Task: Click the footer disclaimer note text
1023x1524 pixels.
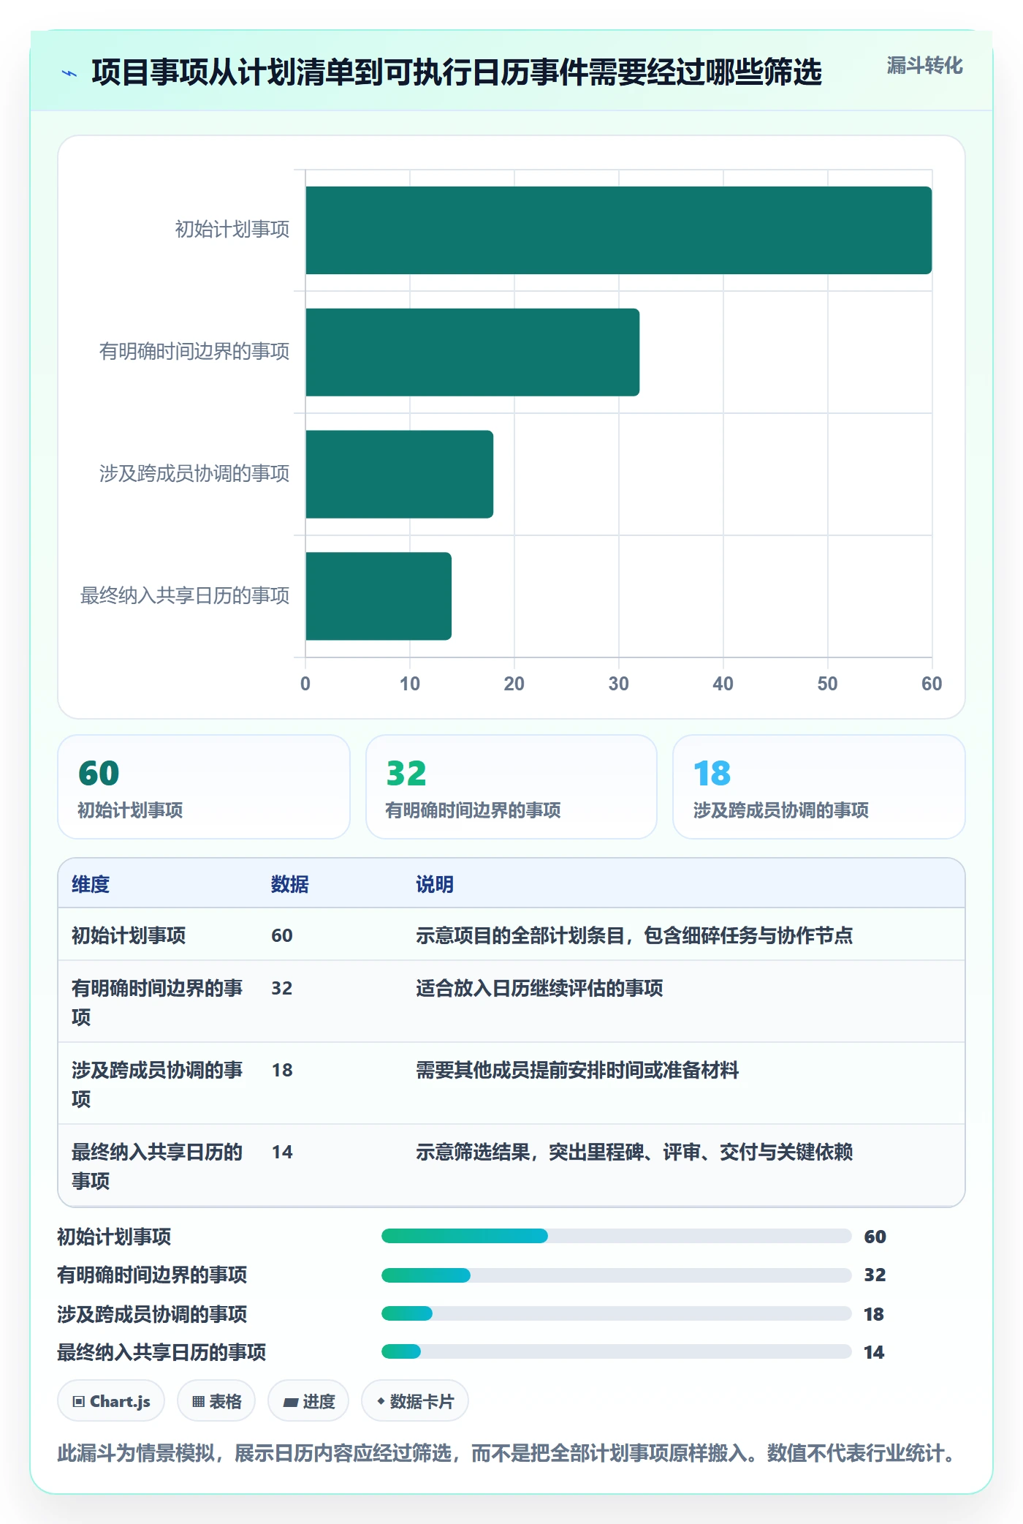Action: [x=509, y=1453]
